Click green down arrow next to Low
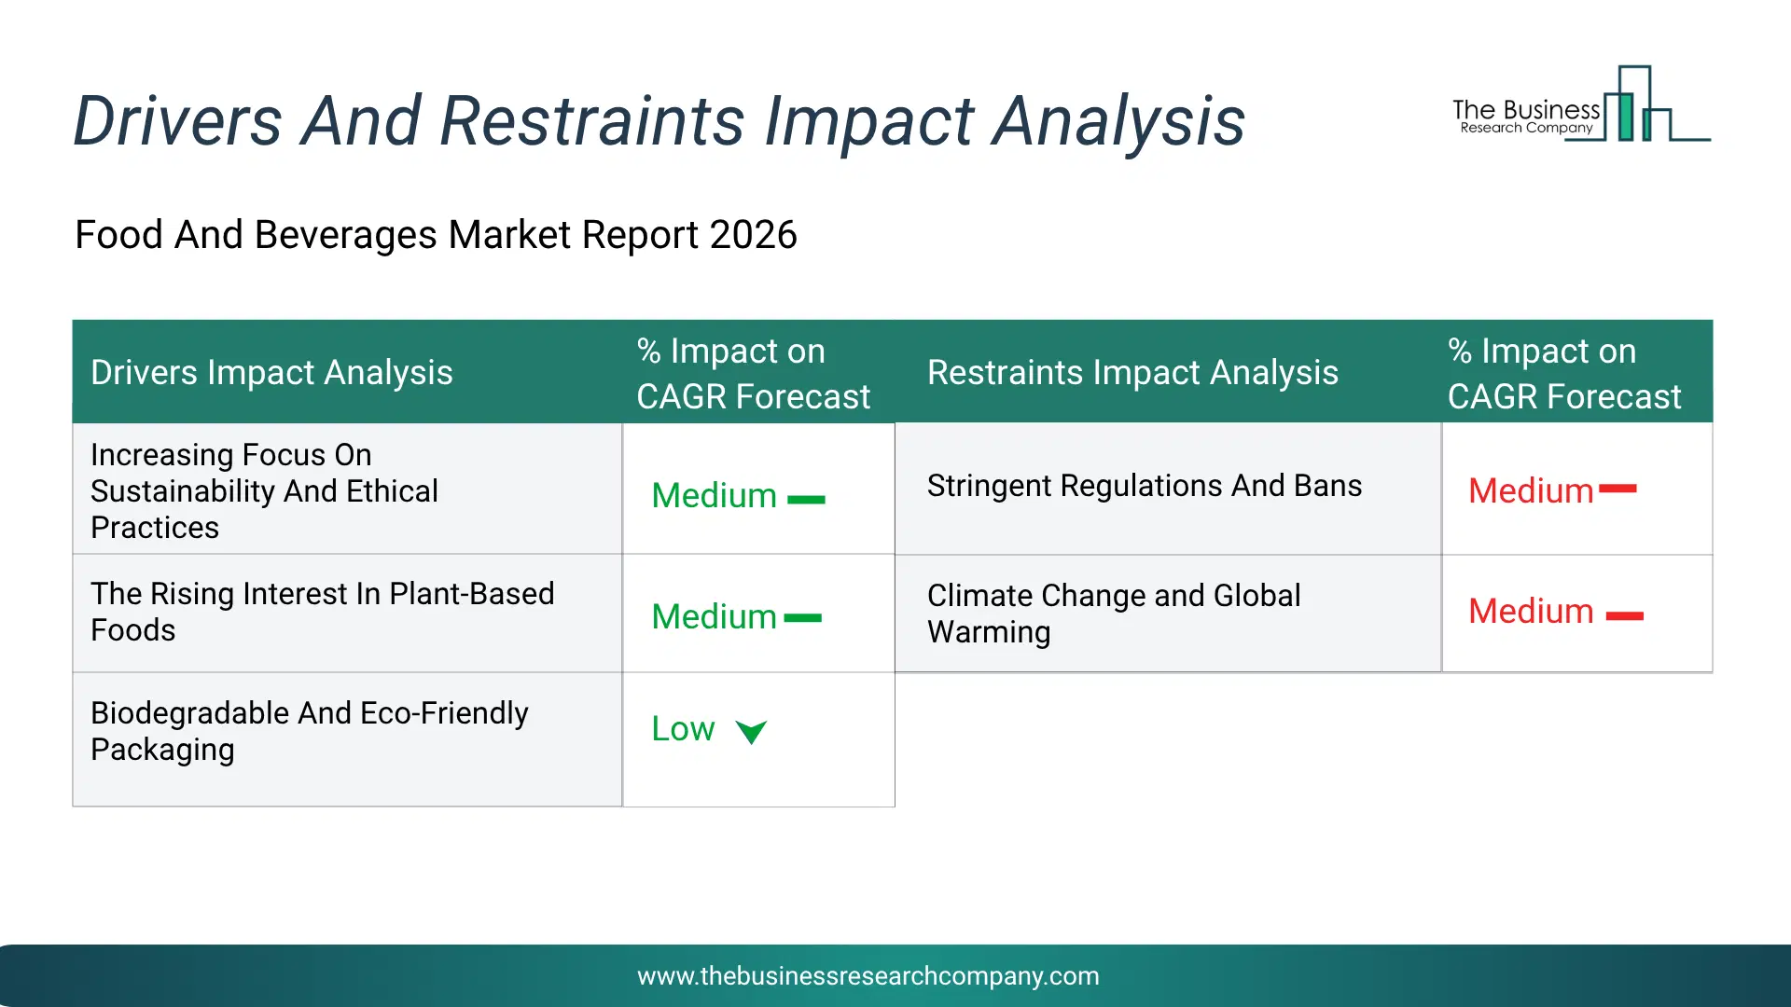The image size is (1791, 1007). 751,732
